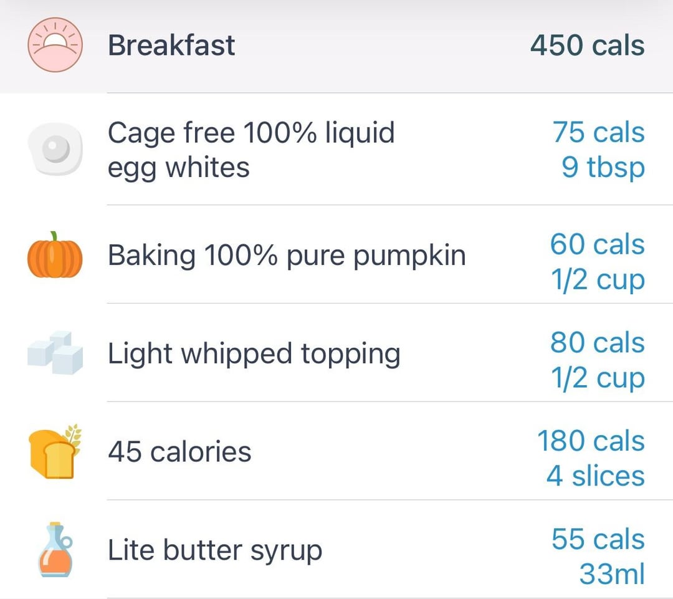The width and height of the screenshot is (673, 599).
Task: Tap the bread loaf icon
Action: (x=55, y=451)
